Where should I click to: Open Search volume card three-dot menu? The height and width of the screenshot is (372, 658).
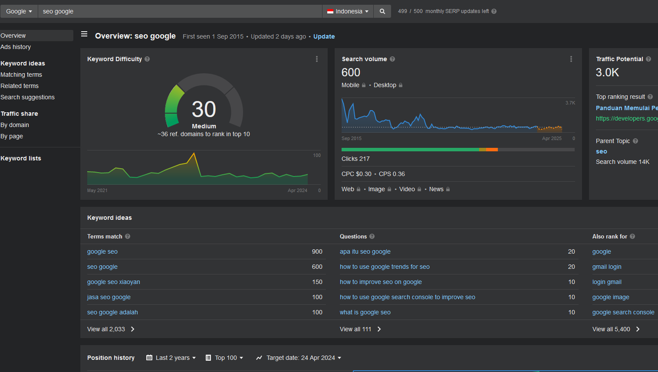[571, 59]
